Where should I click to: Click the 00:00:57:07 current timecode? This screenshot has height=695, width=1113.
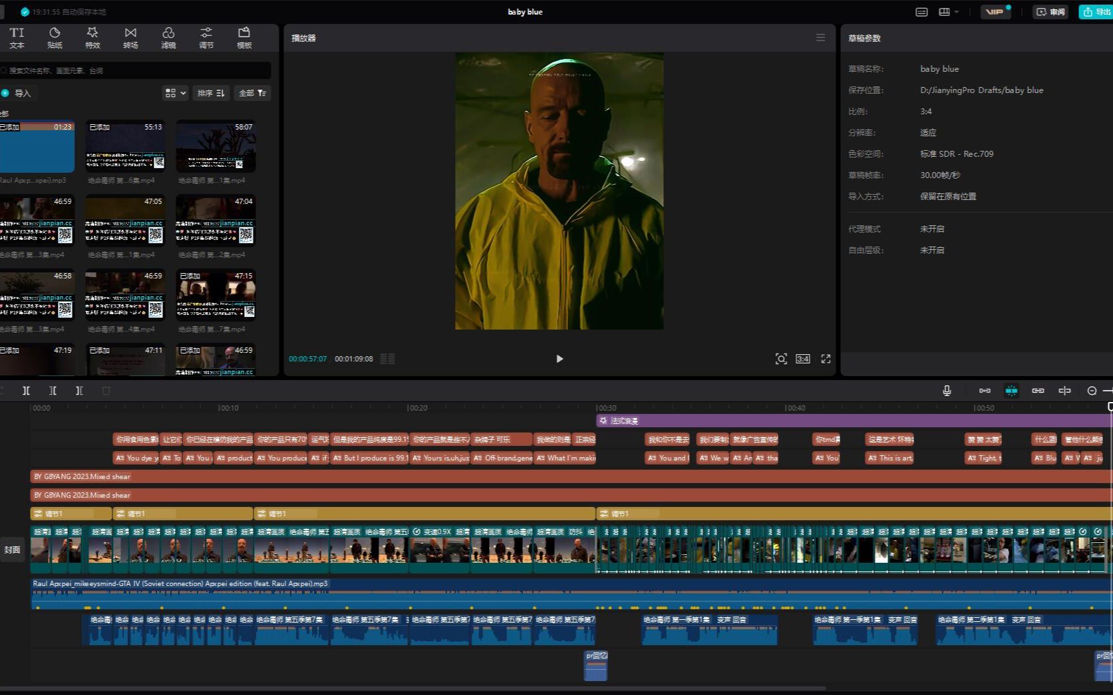(307, 359)
